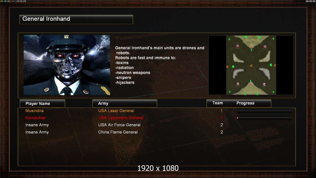Click the General Ironhand title box
Image resolution: width=316 pixels, height=178 pixels.
(76, 19)
